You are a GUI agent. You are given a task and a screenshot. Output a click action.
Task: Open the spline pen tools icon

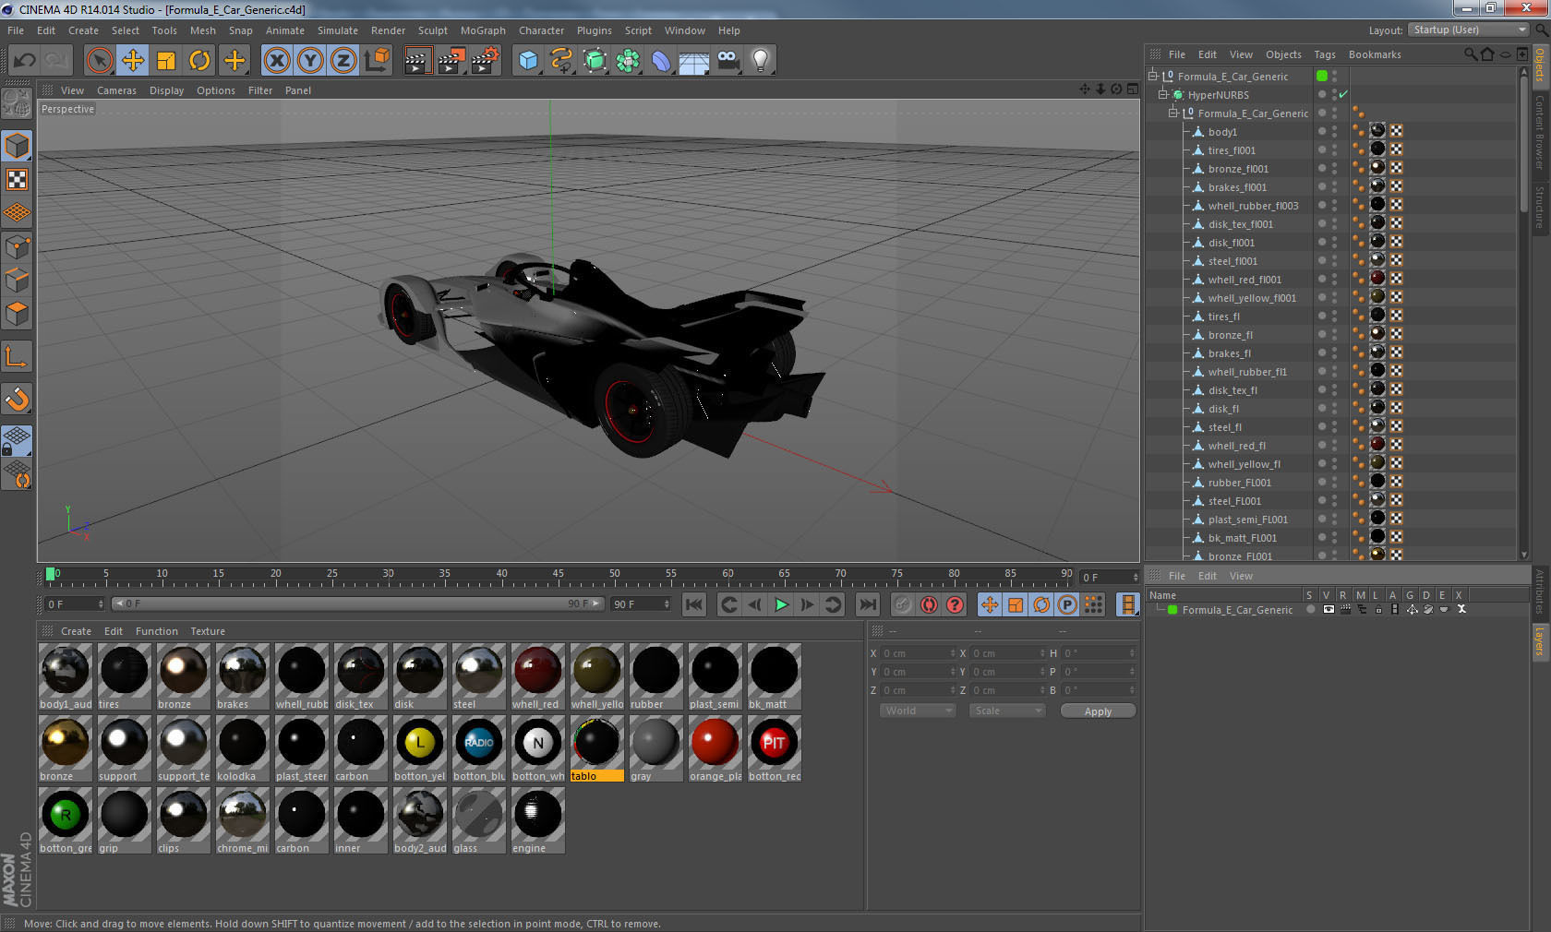coord(561,61)
